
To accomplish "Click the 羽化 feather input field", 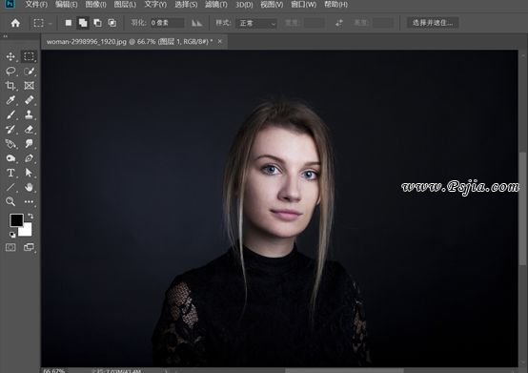I will coord(167,23).
